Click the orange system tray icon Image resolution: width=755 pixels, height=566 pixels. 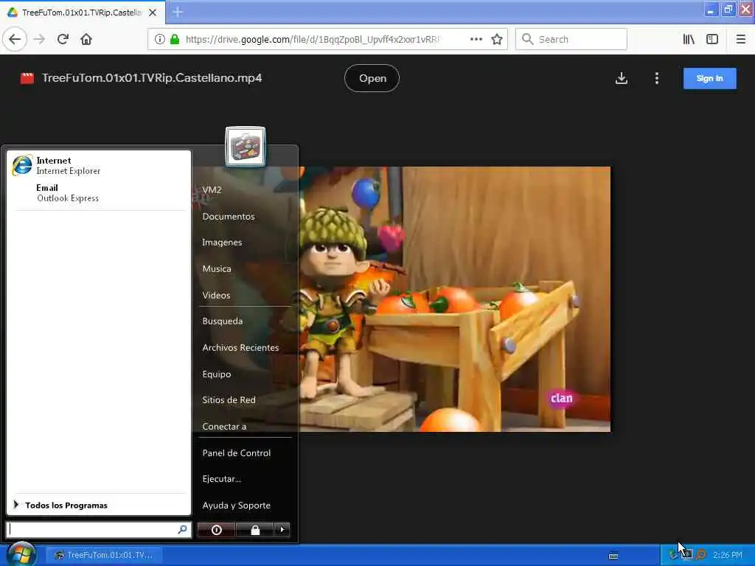(701, 554)
